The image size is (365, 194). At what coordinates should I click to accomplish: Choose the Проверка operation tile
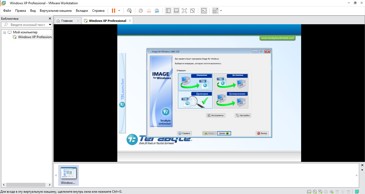[195, 100]
